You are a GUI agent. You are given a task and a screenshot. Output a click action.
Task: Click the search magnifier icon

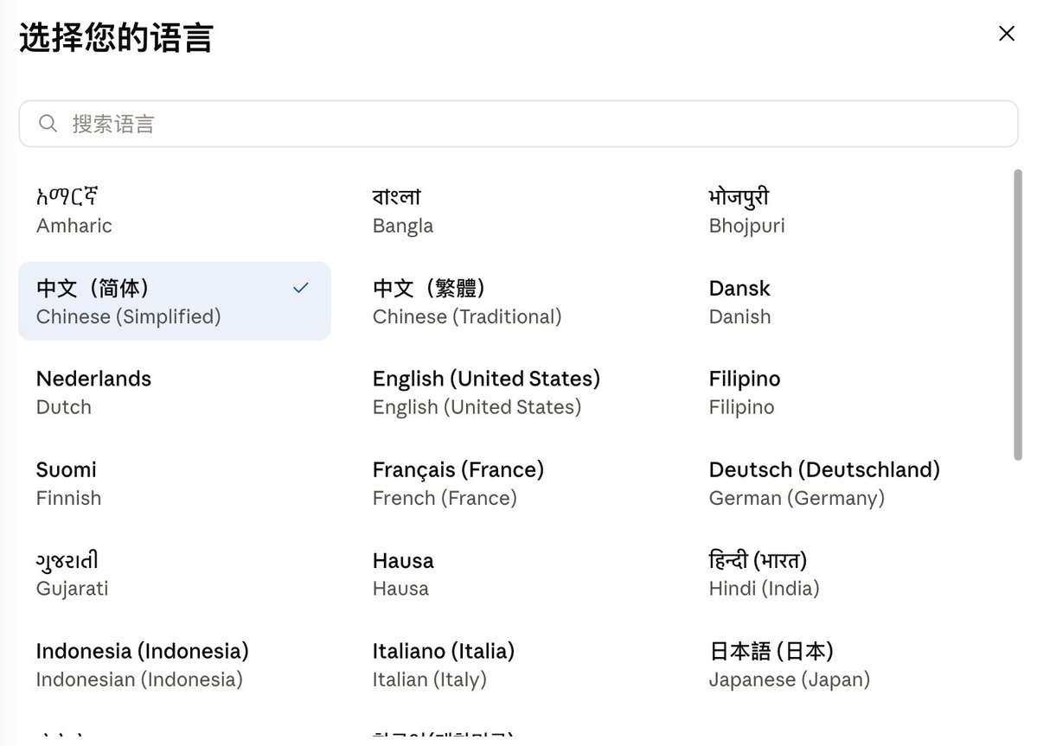coord(48,124)
